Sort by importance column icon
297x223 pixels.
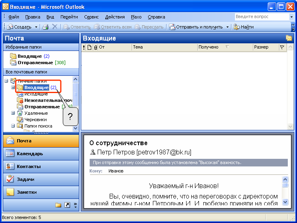pos(84,47)
